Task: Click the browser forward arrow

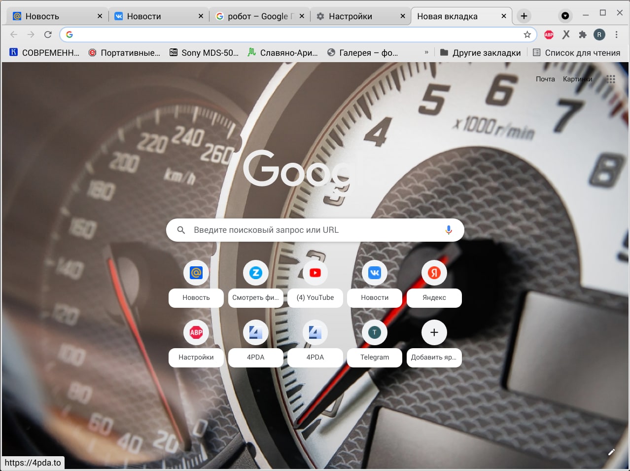Action: 31,35
